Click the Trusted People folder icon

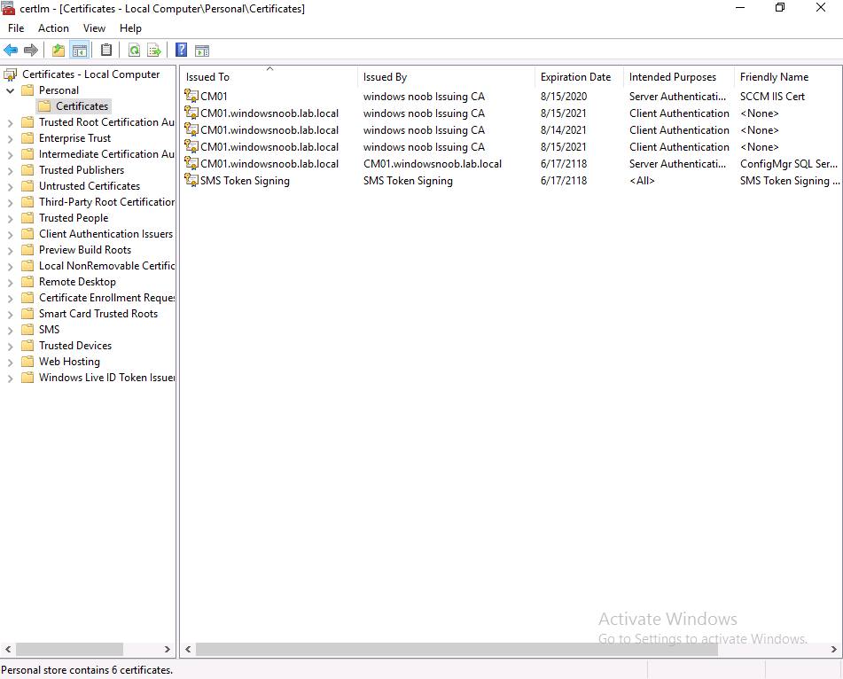click(x=27, y=218)
